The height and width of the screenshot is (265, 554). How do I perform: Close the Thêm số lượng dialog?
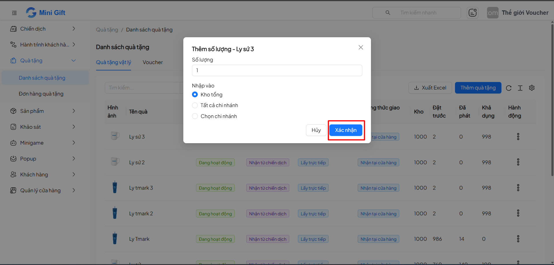[x=361, y=47]
